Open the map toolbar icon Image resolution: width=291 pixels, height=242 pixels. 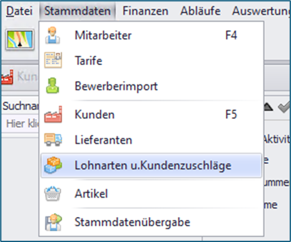tap(20, 39)
